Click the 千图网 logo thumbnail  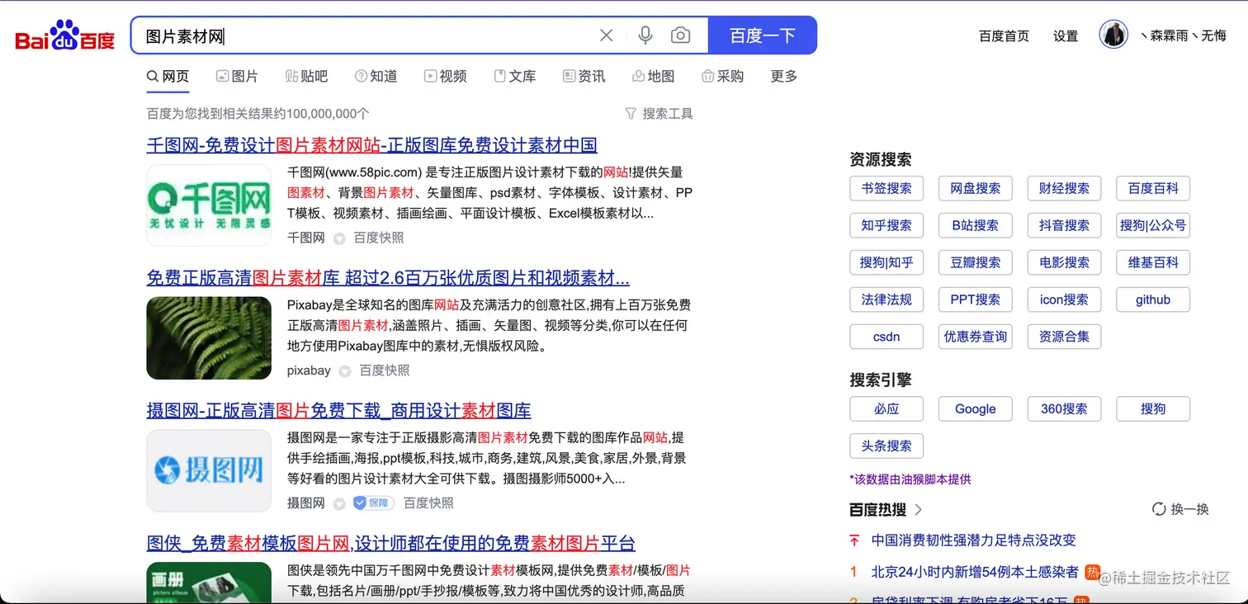click(x=209, y=205)
